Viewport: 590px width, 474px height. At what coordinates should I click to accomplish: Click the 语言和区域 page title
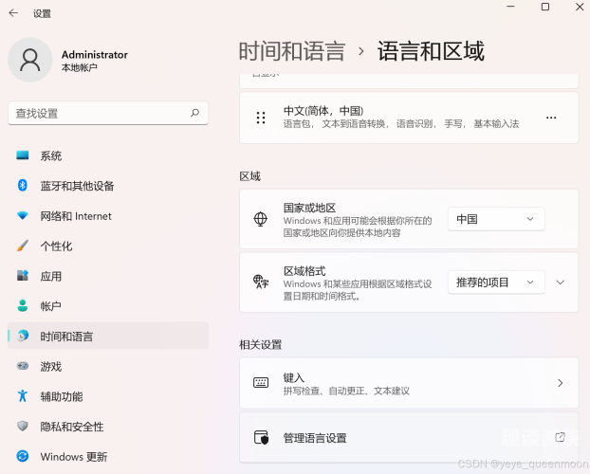[431, 51]
